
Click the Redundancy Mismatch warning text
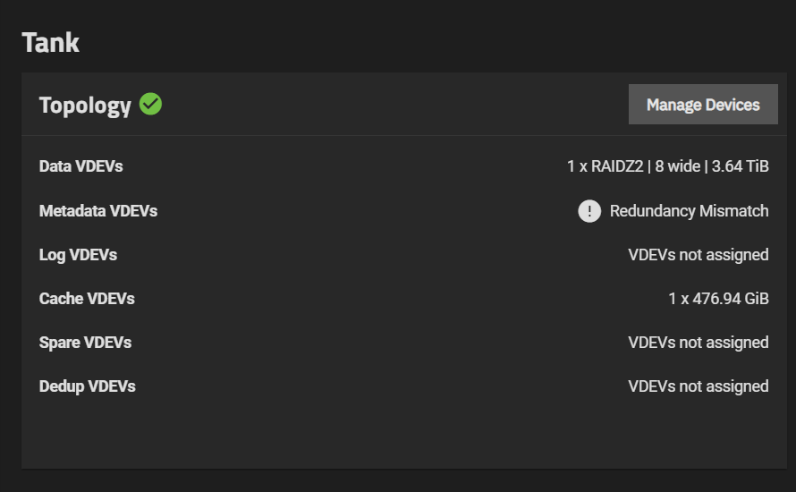pyautogui.click(x=689, y=211)
